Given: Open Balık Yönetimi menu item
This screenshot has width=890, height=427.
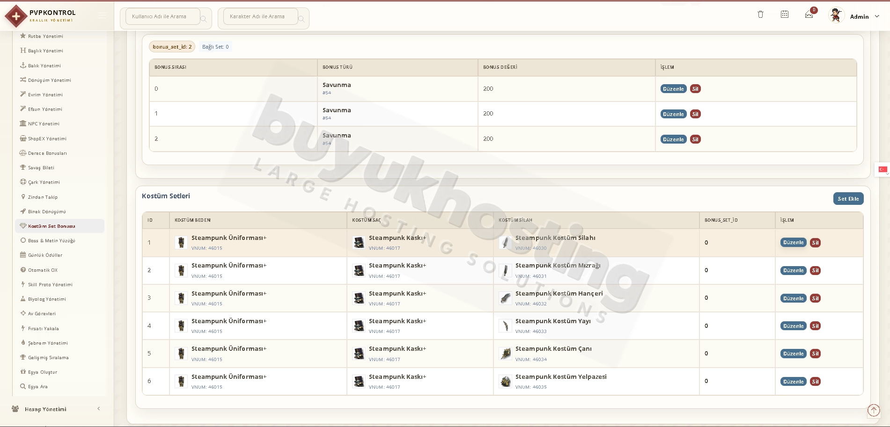Looking at the screenshot, I should click(44, 65).
